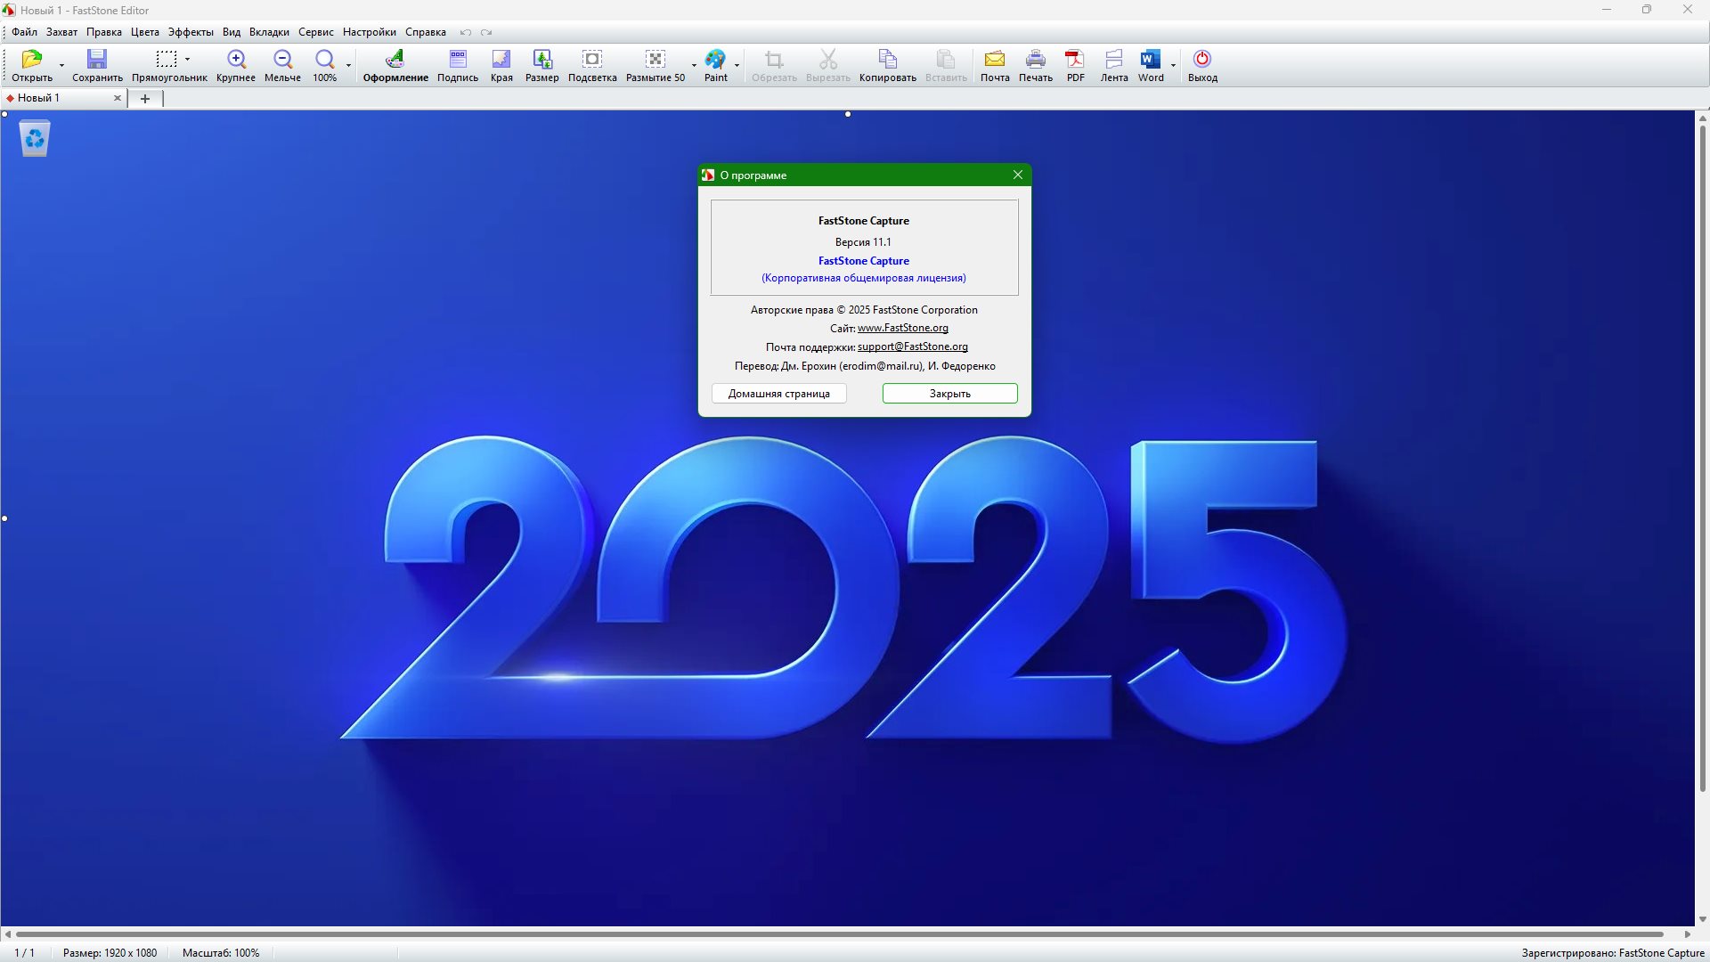Click the Exit (Выход) power icon
1710x962 pixels.
coord(1201,60)
